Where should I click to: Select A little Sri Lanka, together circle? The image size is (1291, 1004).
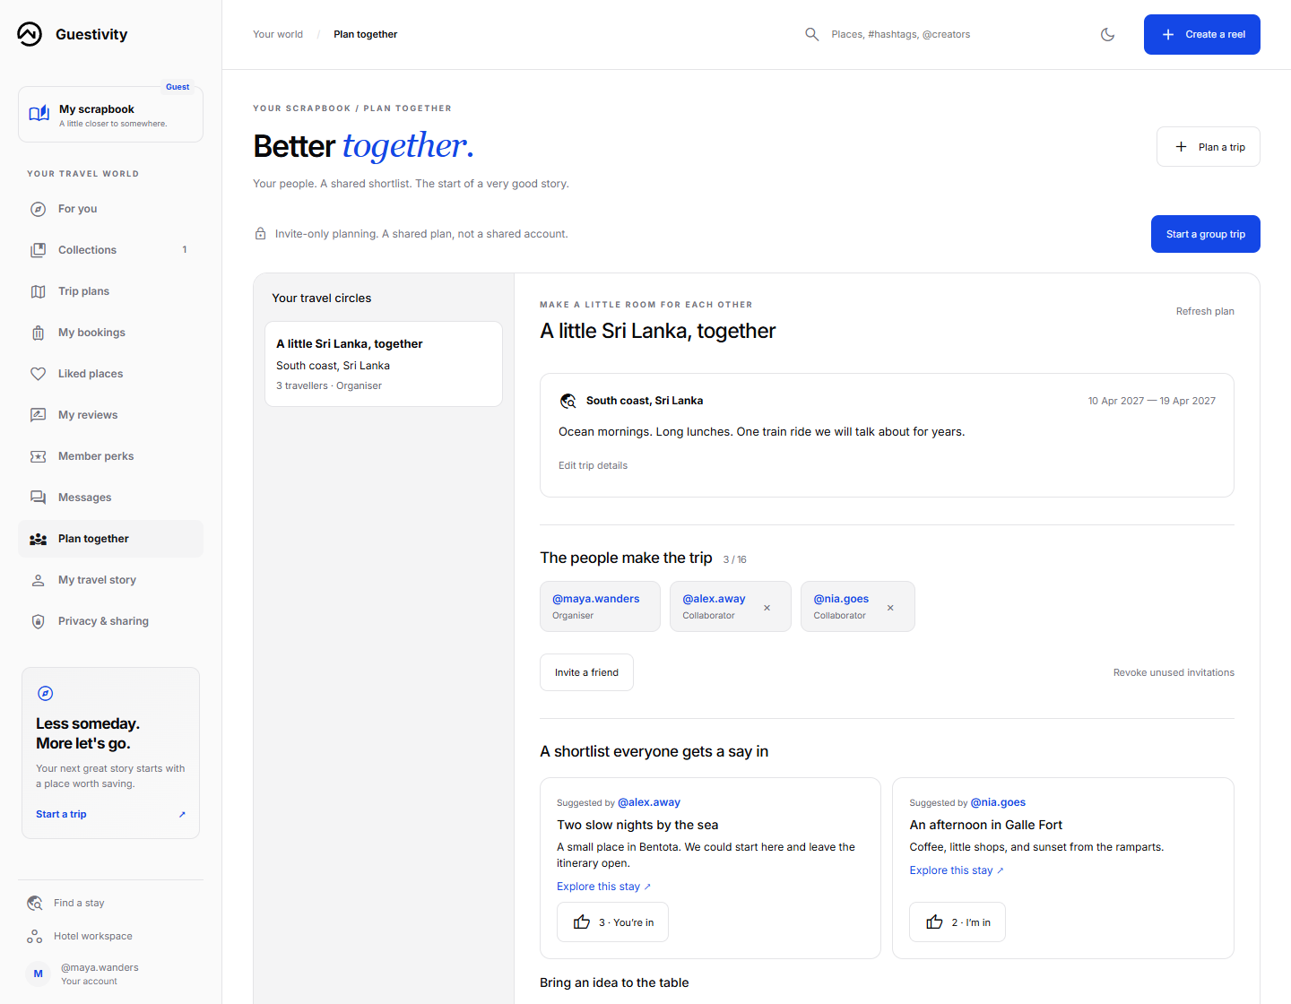pos(384,364)
